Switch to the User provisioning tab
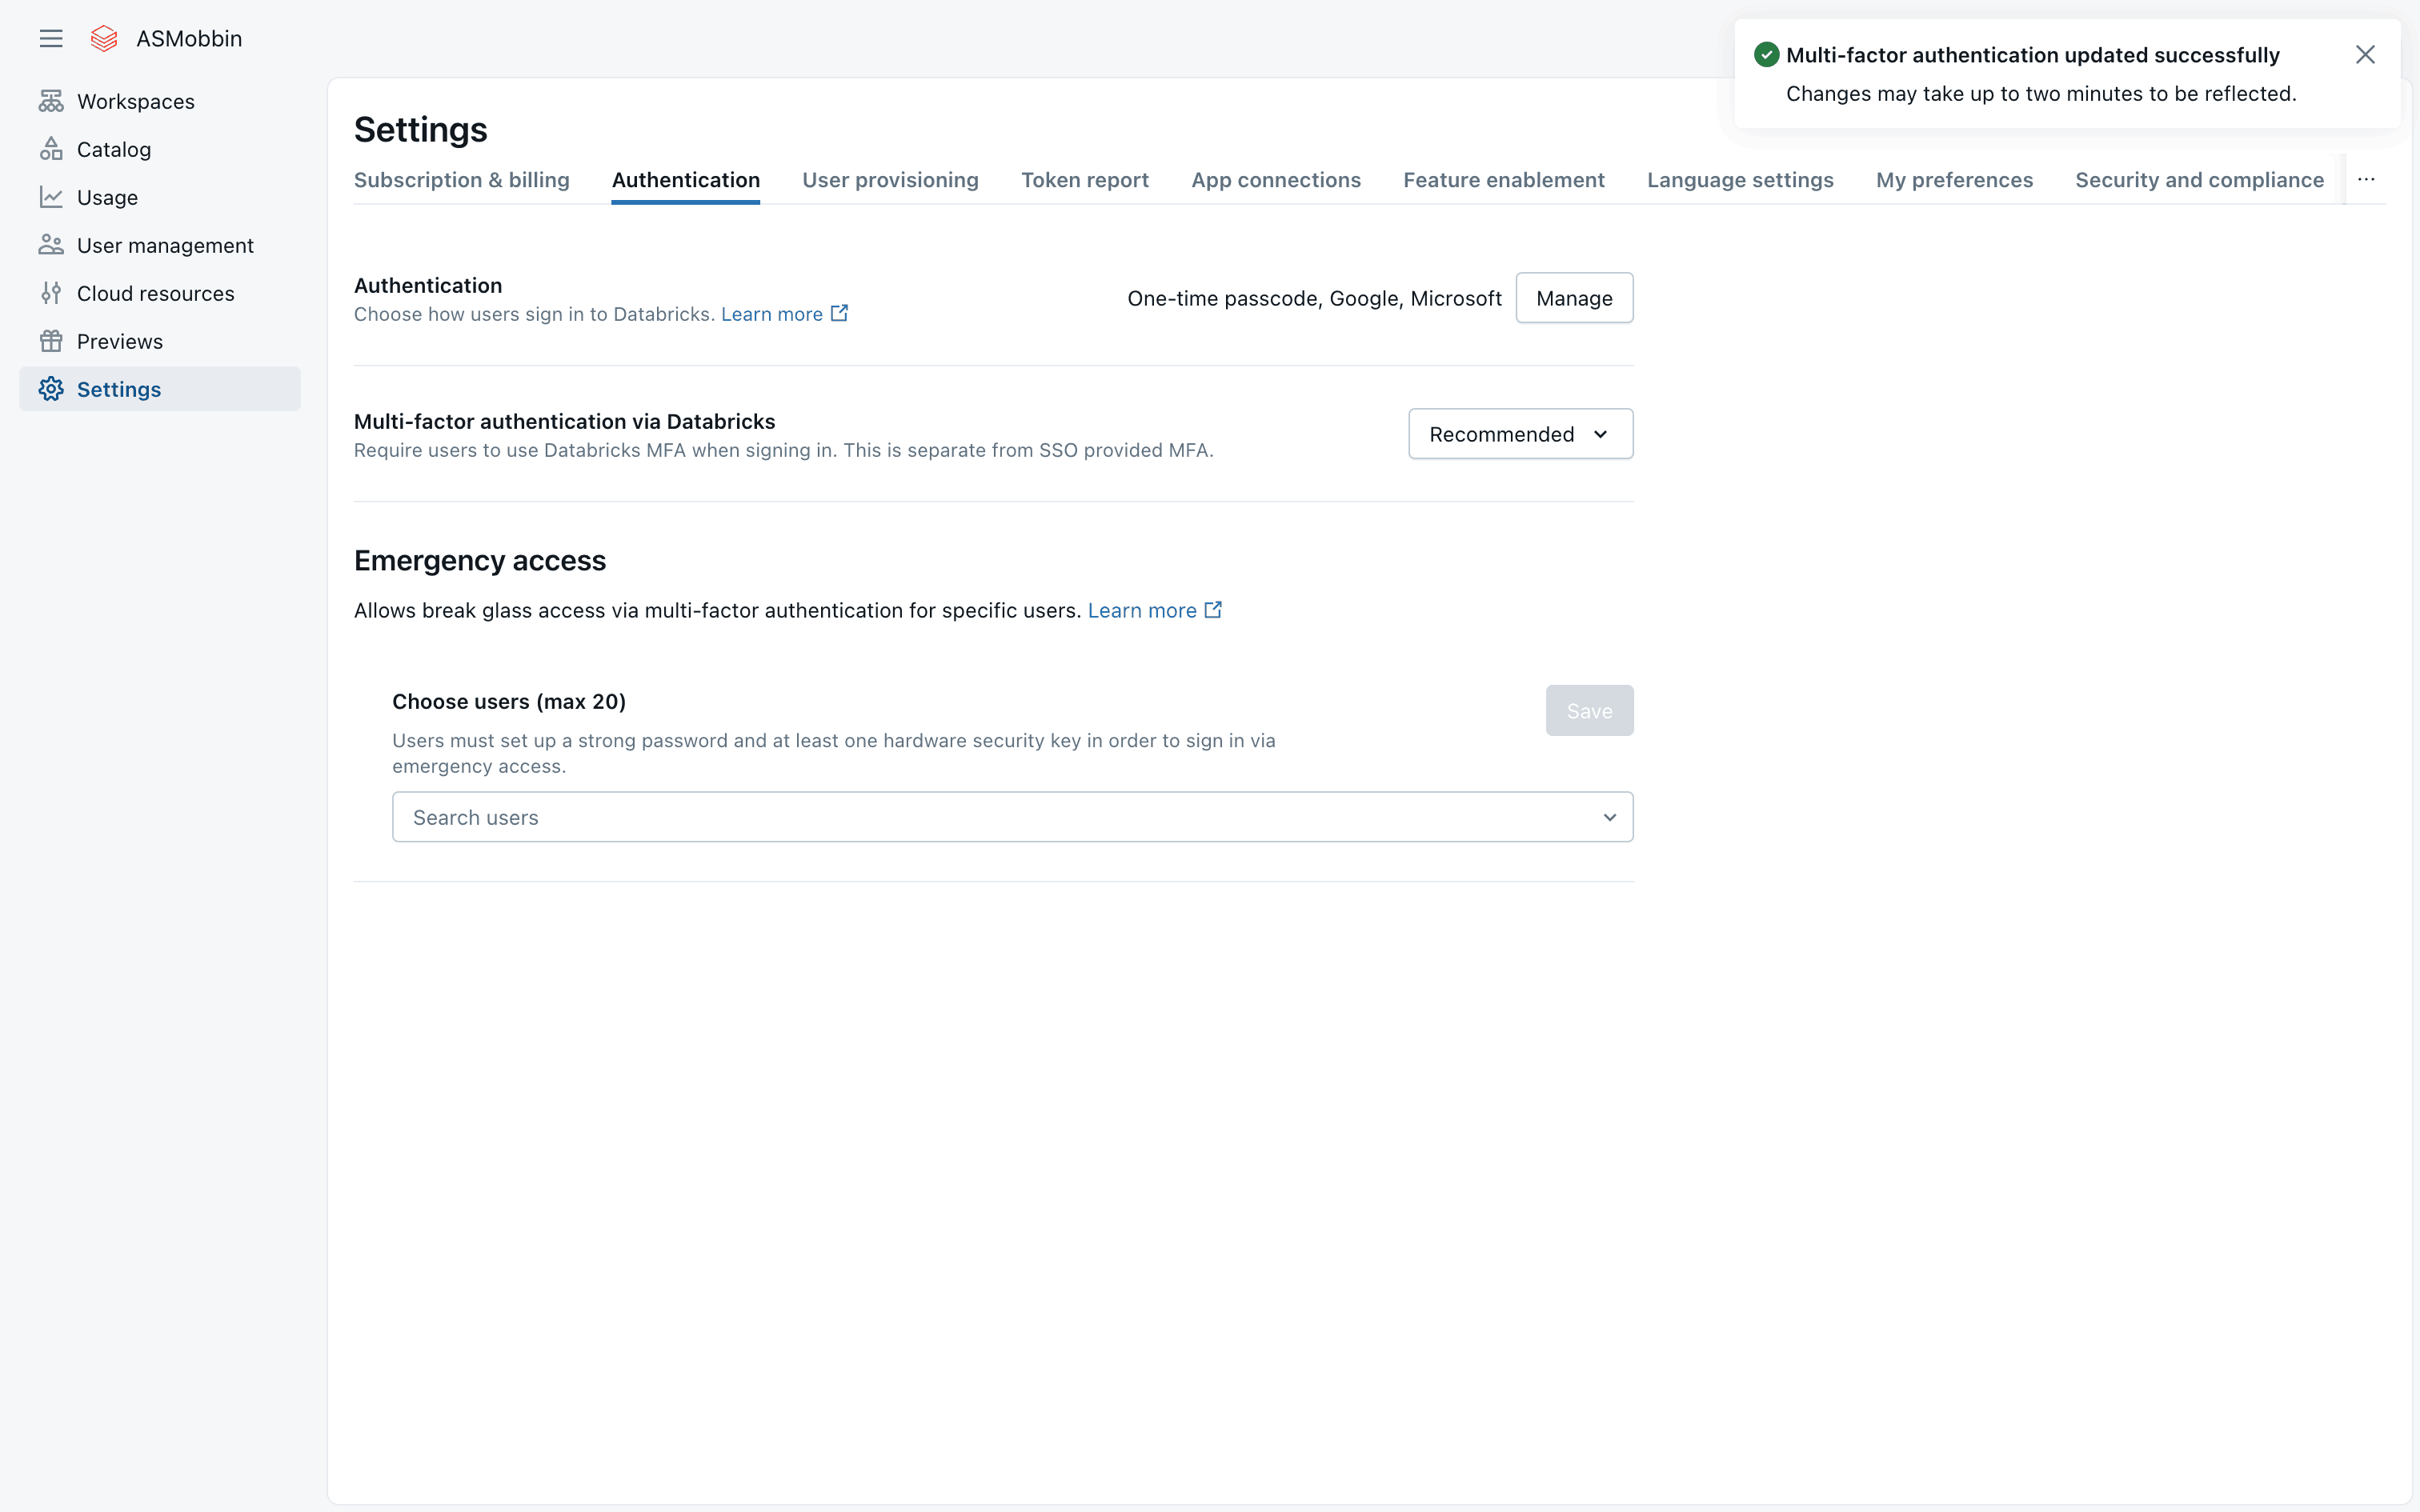 coord(890,180)
